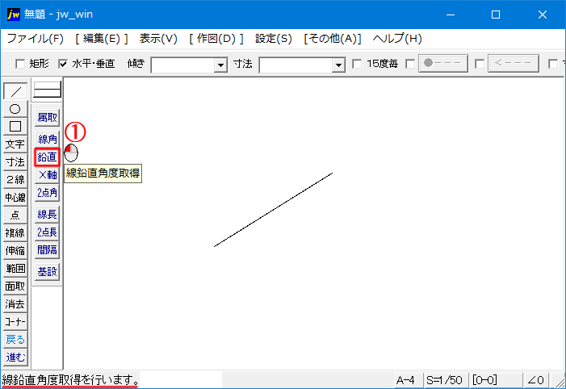566x389 pixels.
Task: Open the ヘルプ(H) menu
Action: tap(397, 39)
